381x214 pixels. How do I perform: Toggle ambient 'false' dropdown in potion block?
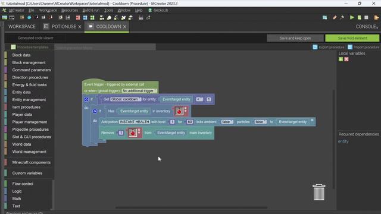(x=227, y=122)
